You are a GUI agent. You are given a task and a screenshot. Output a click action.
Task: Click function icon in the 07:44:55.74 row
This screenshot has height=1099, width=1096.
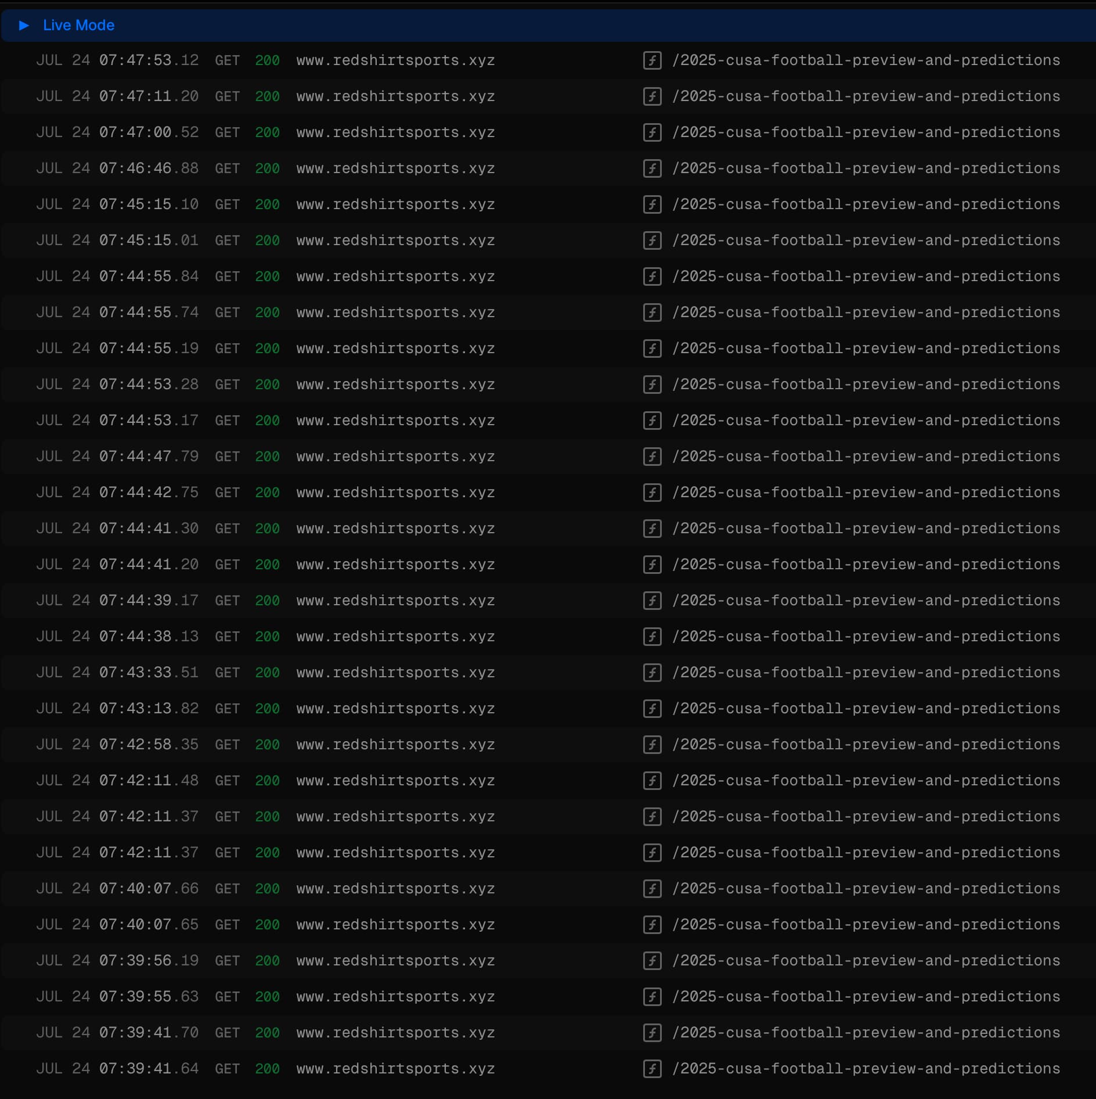(x=652, y=313)
